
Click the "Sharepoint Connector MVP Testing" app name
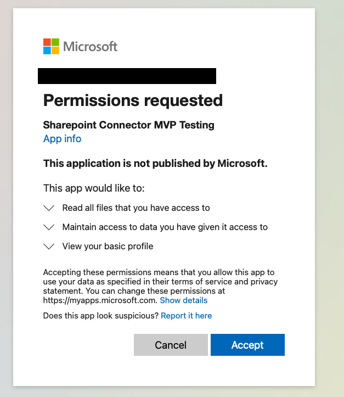pyautogui.click(x=128, y=125)
